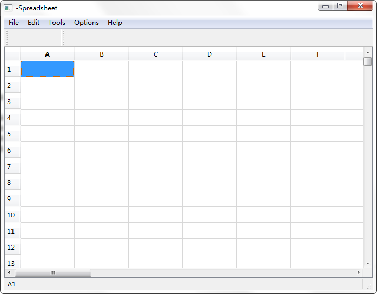Select row 13 header
The image size is (377, 294).
(12, 262)
